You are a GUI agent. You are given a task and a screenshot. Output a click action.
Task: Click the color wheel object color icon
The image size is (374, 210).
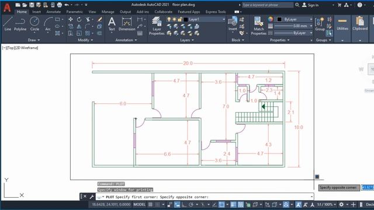pyautogui.click(x=270, y=19)
